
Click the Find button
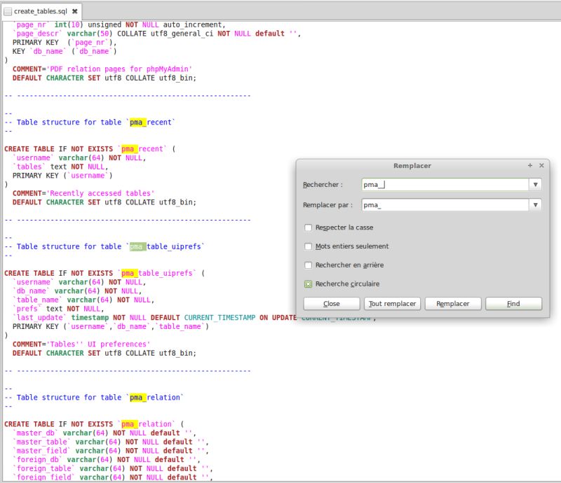point(514,303)
